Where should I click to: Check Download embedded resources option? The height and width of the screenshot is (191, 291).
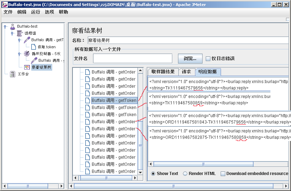[x=223, y=174]
